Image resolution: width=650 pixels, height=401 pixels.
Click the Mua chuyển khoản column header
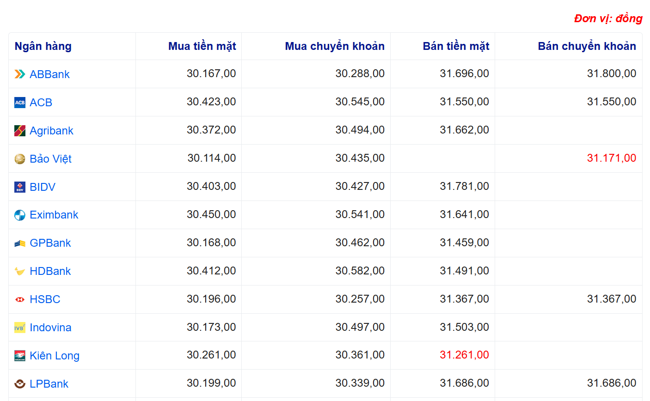click(x=335, y=46)
